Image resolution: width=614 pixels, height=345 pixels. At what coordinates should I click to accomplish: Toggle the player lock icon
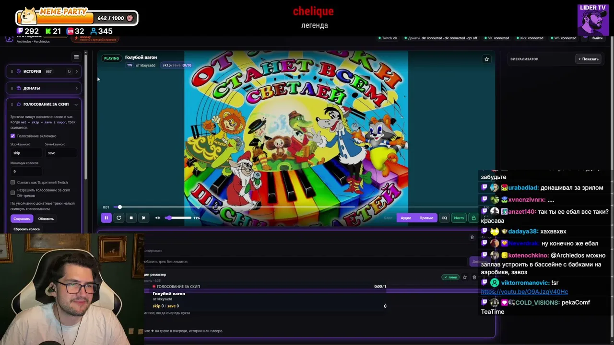[x=473, y=218]
